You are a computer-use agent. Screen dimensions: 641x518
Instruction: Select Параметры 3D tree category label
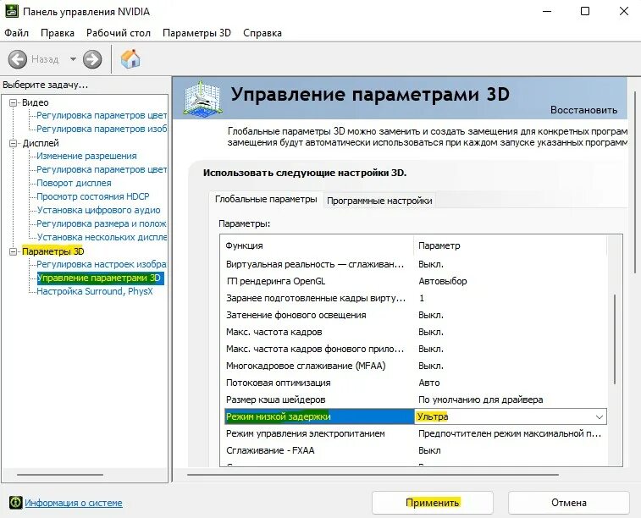[52, 251]
